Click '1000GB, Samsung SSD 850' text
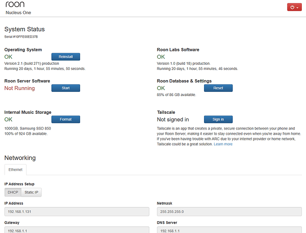This screenshot has width=306, height=233. (27, 128)
